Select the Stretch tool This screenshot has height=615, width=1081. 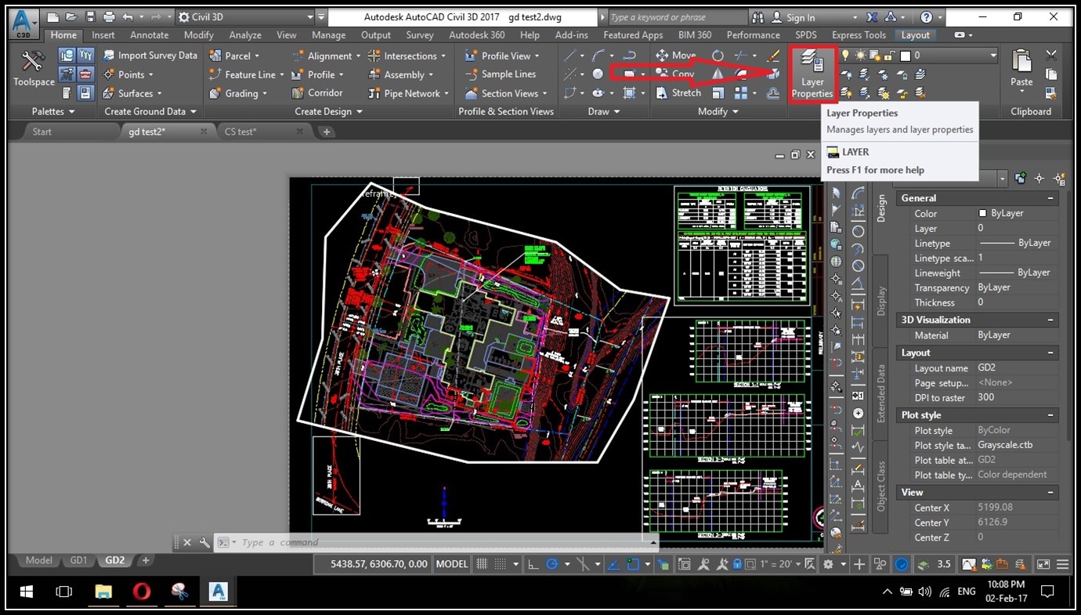tap(678, 92)
